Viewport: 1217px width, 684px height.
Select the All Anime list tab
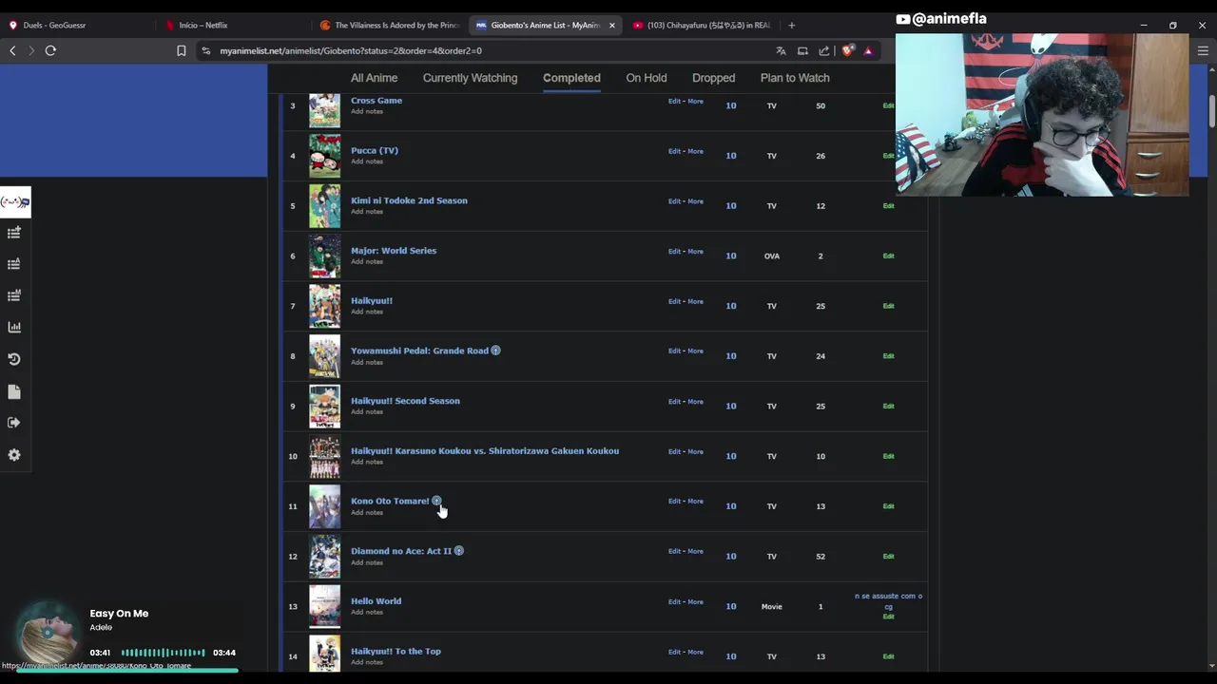pyautogui.click(x=374, y=78)
